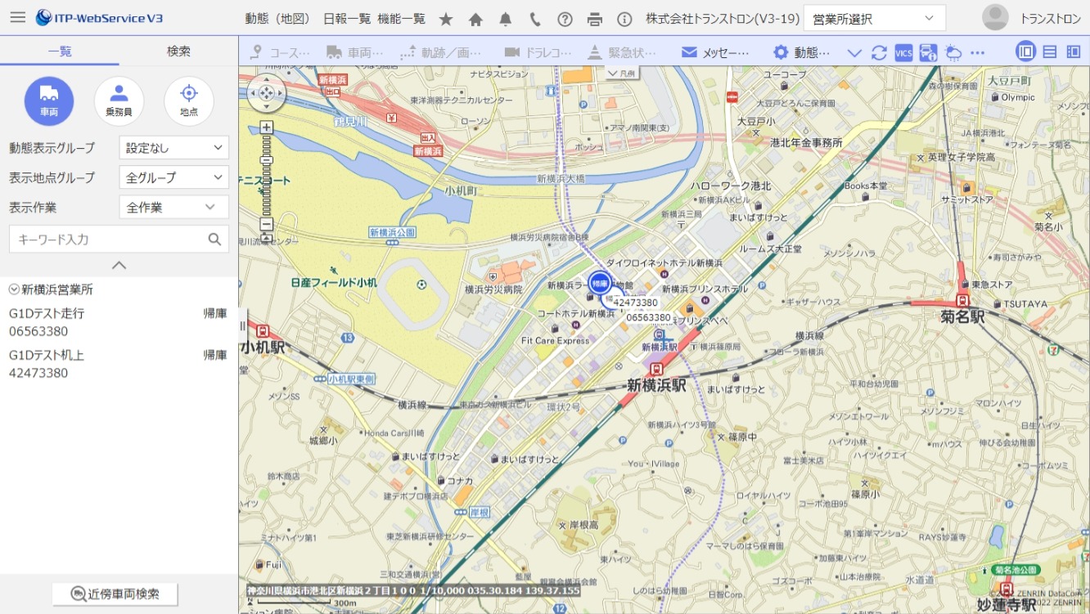Click the blue 帰庫 vehicle marker on map
This screenshot has height=614, width=1090.
click(x=600, y=283)
